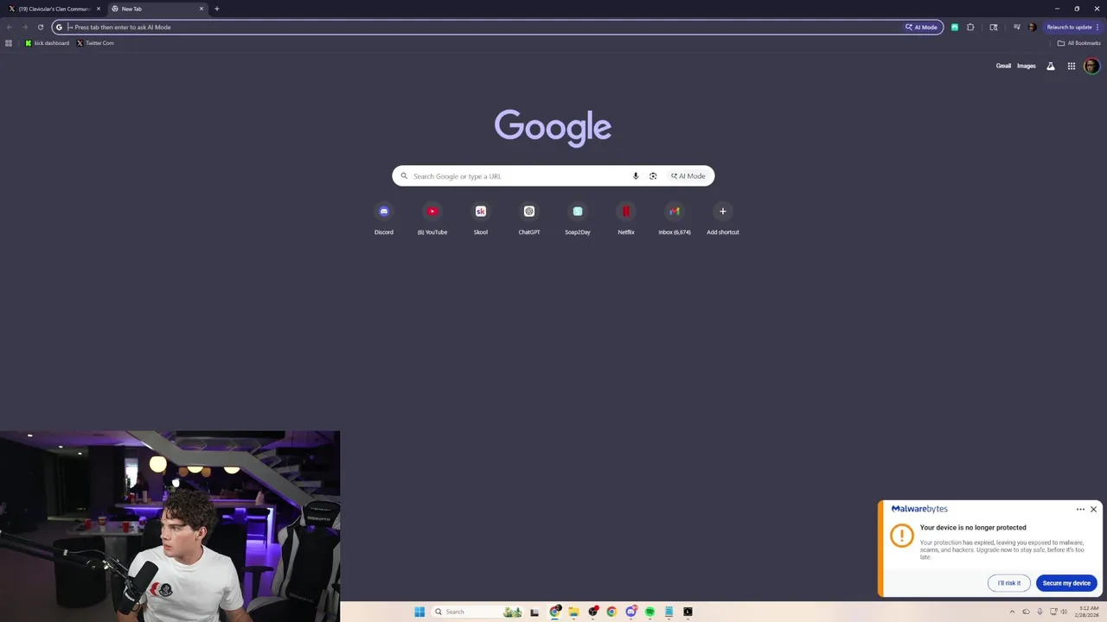Open volume control in system tray
This screenshot has width=1107, height=622.
point(1065,612)
